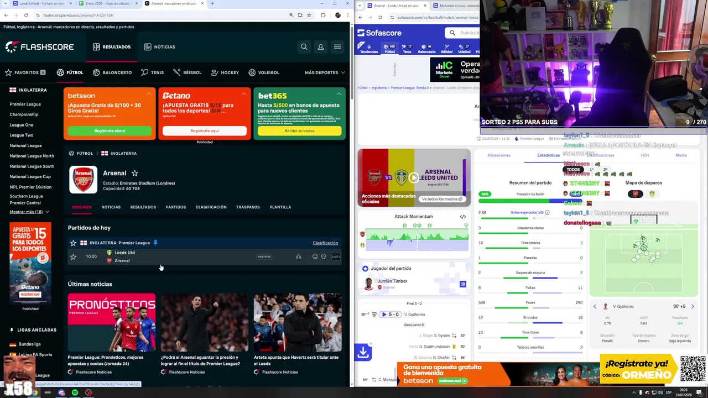The width and height of the screenshot is (708, 398).
Task: Click blue download button in Sofascore window
Action: click(x=363, y=352)
